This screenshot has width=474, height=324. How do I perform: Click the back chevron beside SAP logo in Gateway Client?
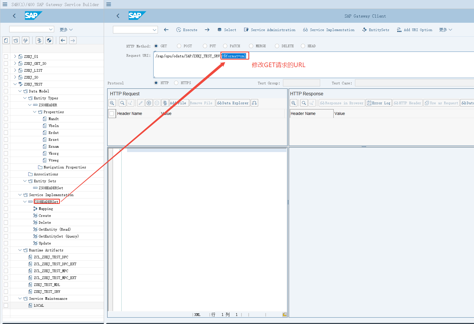pyautogui.click(x=118, y=16)
